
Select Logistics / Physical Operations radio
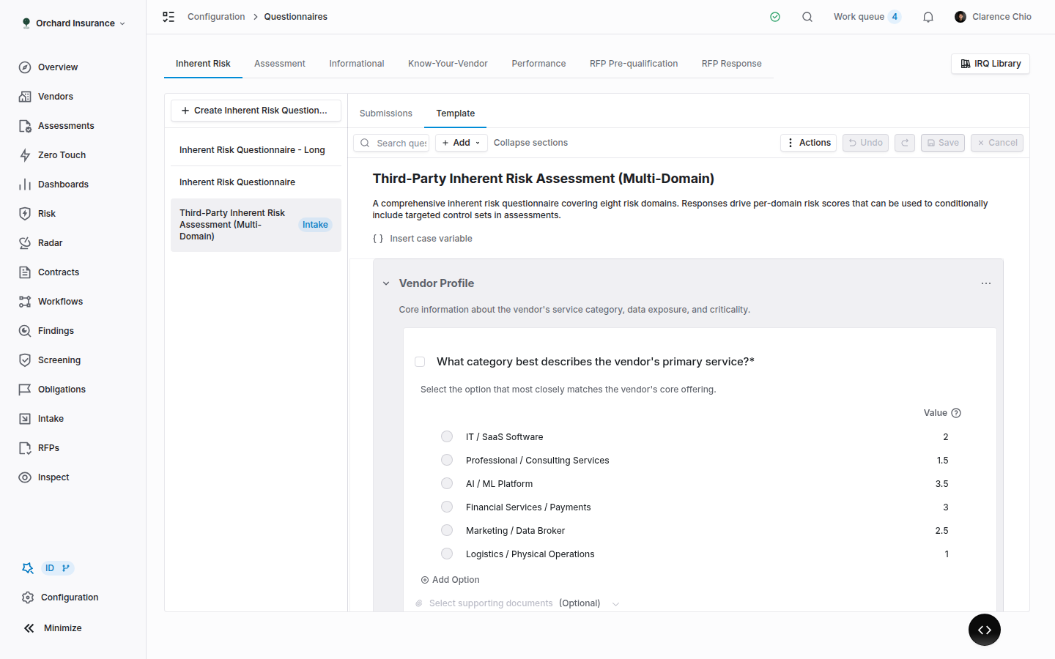pos(447,554)
